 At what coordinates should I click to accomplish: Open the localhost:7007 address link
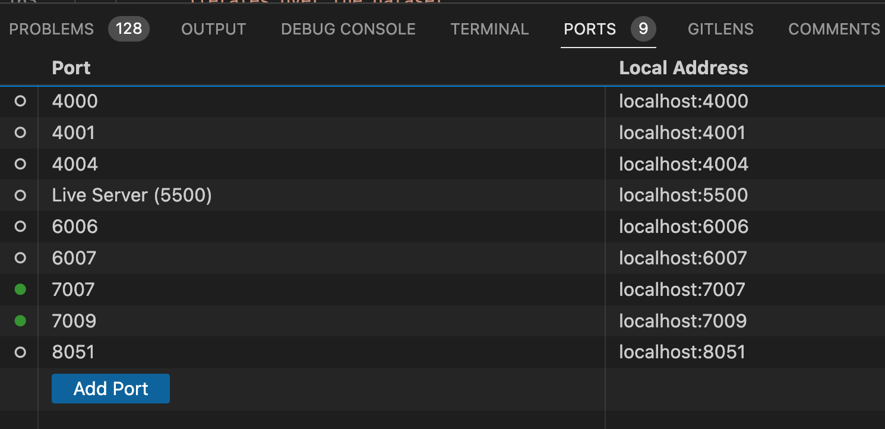[682, 289]
